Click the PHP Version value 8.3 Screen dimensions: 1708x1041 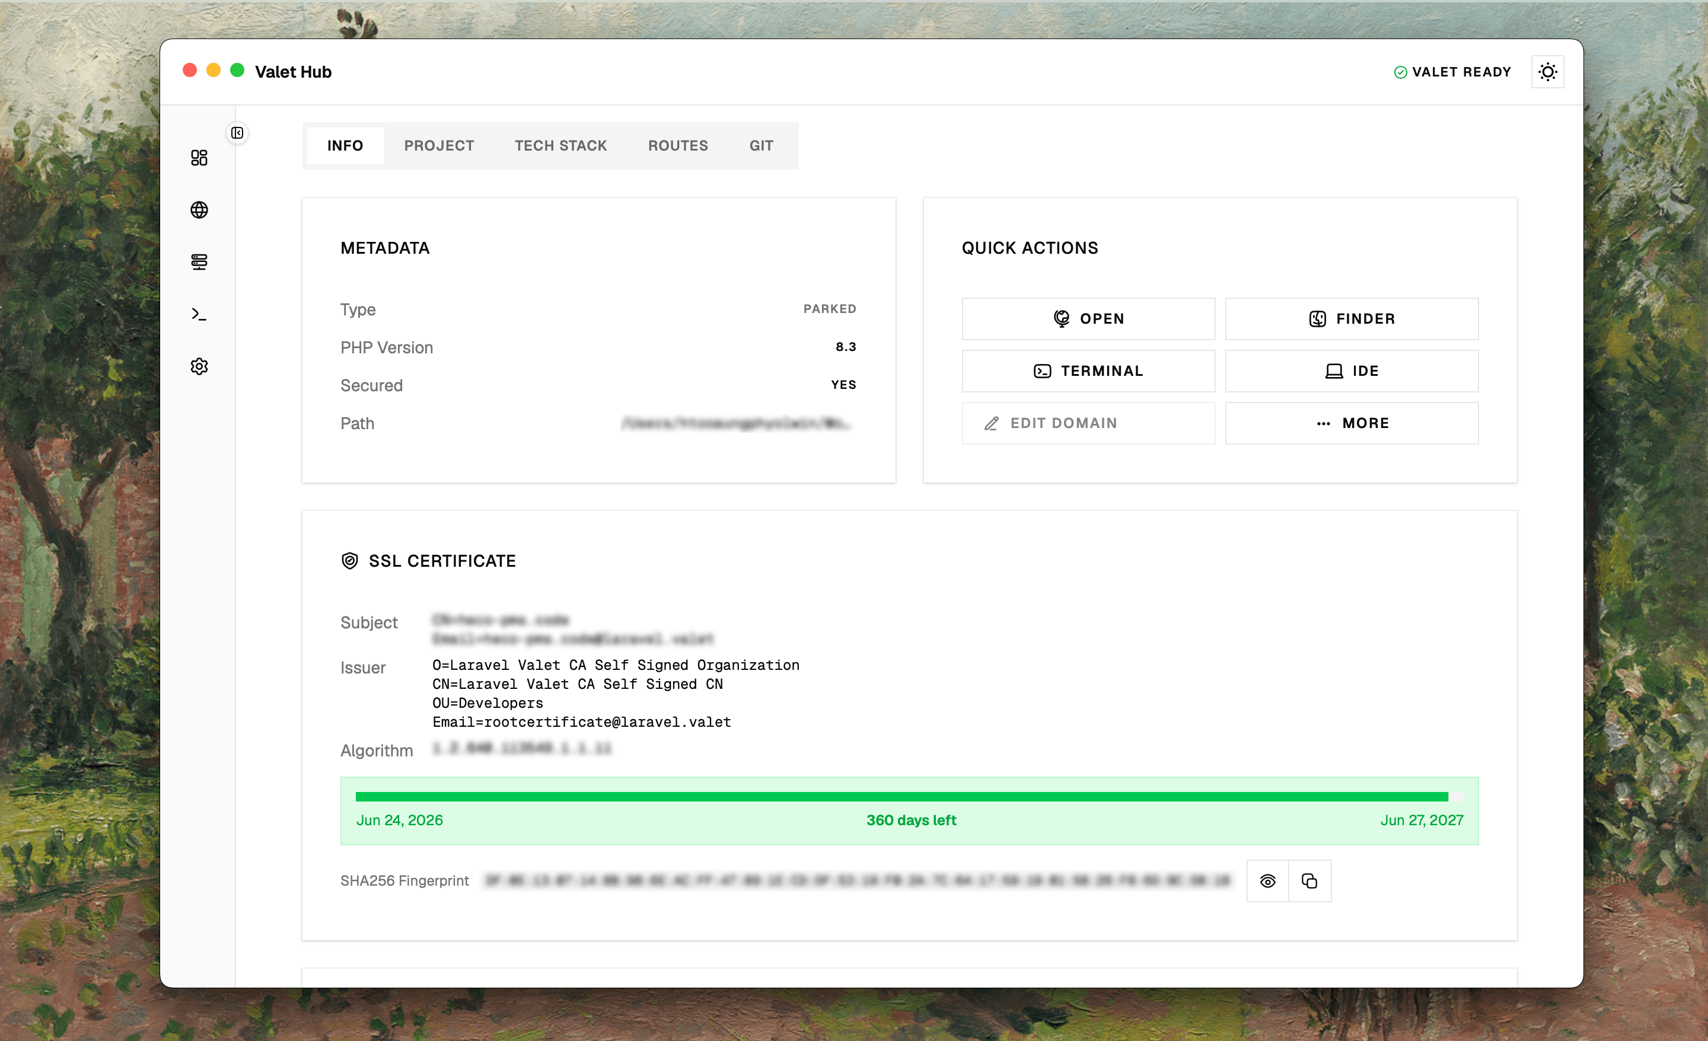[x=846, y=347]
